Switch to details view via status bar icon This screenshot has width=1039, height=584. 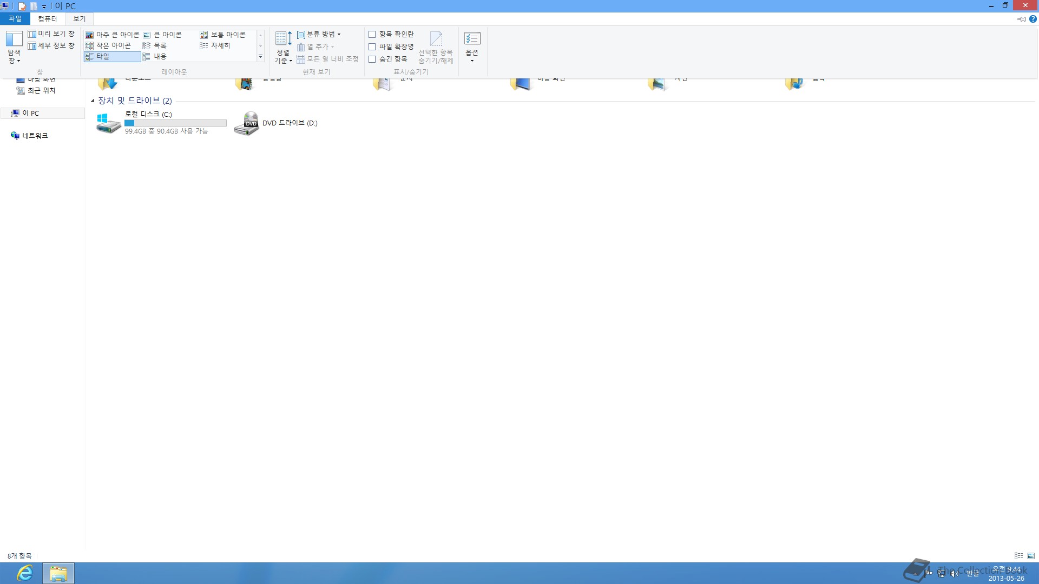click(1019, 556)
